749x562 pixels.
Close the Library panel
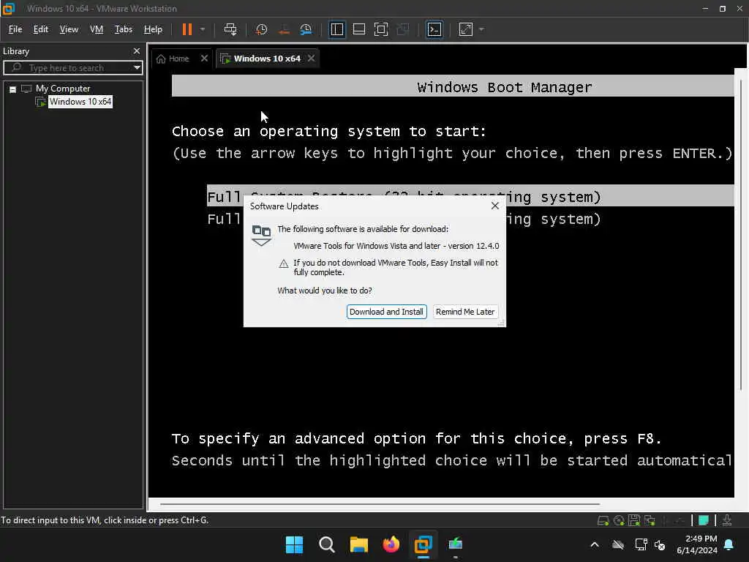click(137, 50)
